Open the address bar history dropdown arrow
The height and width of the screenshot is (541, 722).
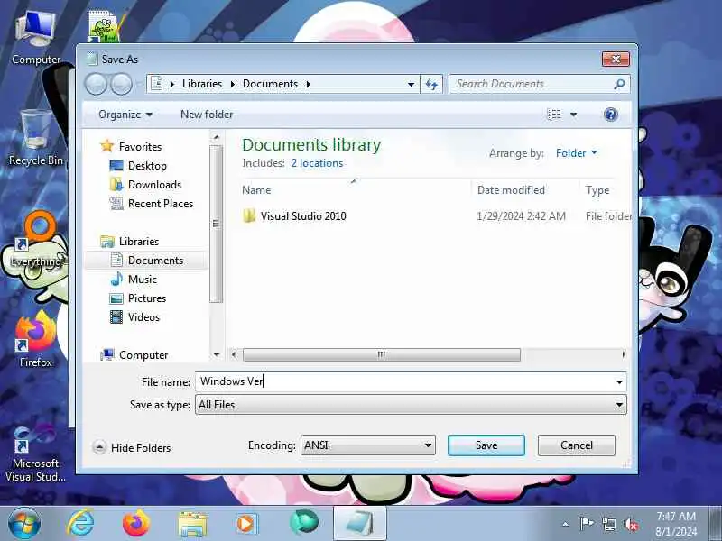point(411,84)
